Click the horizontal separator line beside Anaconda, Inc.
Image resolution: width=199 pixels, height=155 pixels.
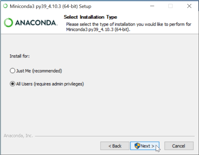[114, 136]
